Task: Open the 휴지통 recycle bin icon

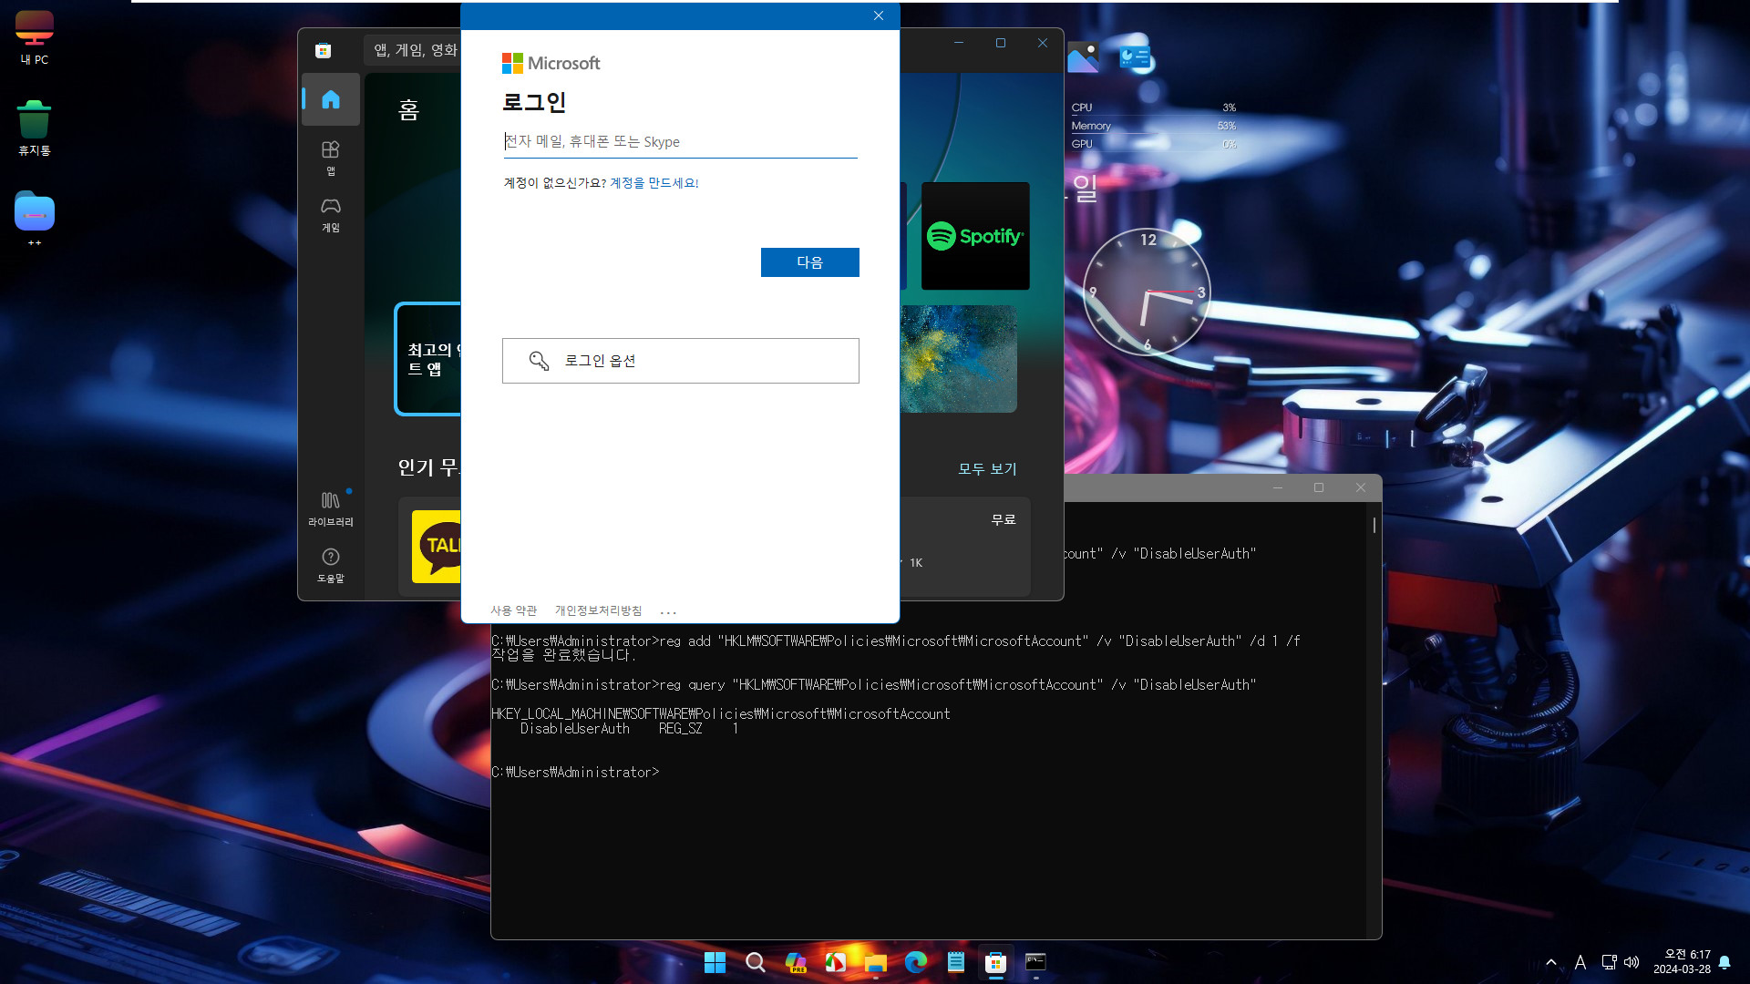Action: (34, 128)
